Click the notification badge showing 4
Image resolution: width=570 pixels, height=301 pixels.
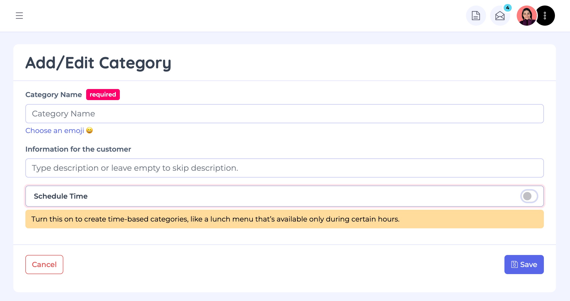[508, 8]
